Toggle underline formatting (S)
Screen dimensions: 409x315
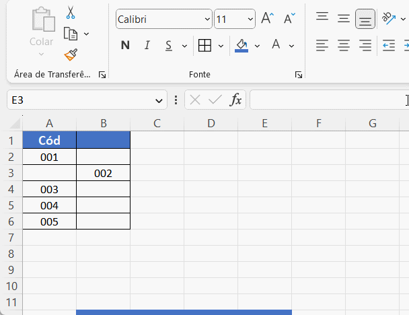coord(168,46)
